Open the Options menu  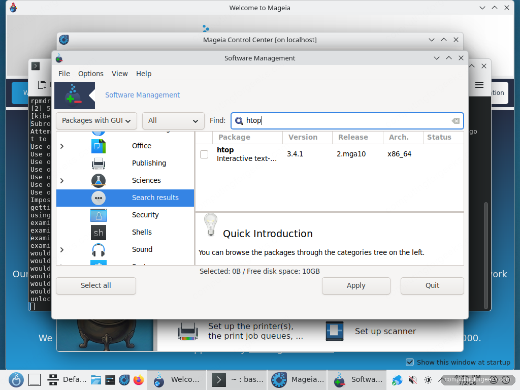click(91, 74)
